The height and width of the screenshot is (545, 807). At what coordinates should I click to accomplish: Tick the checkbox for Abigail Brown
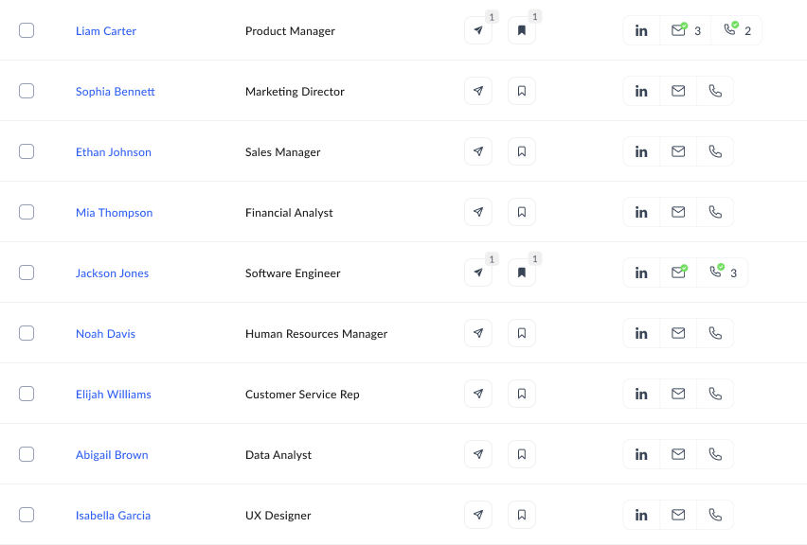click(x=27, y=454)
